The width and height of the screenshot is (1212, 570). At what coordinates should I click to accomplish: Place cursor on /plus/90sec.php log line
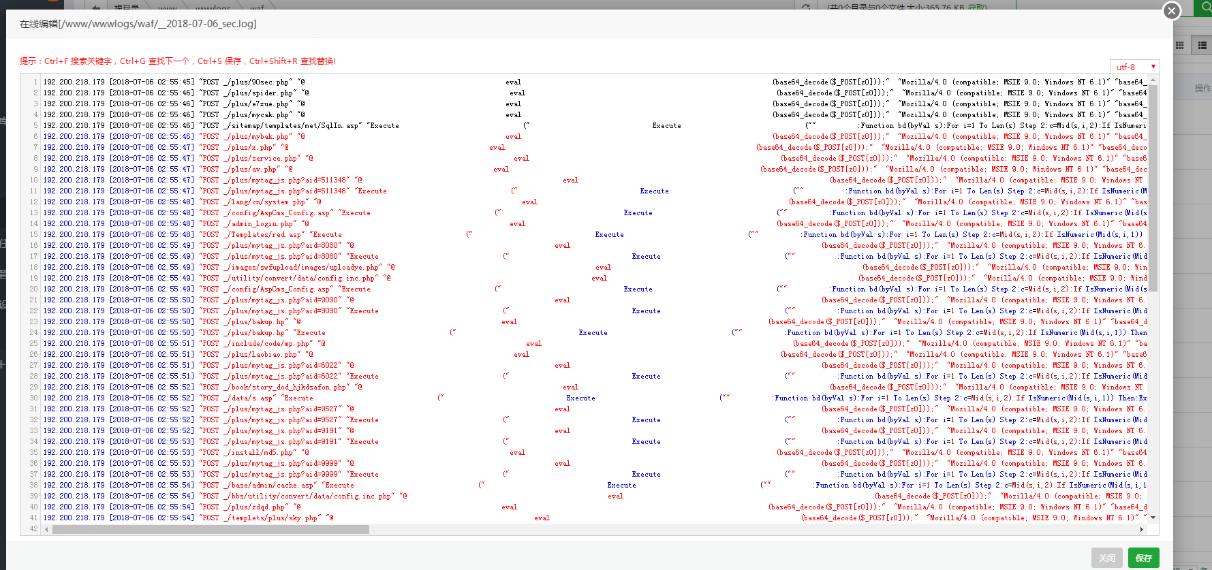click(x=595, y=82)
